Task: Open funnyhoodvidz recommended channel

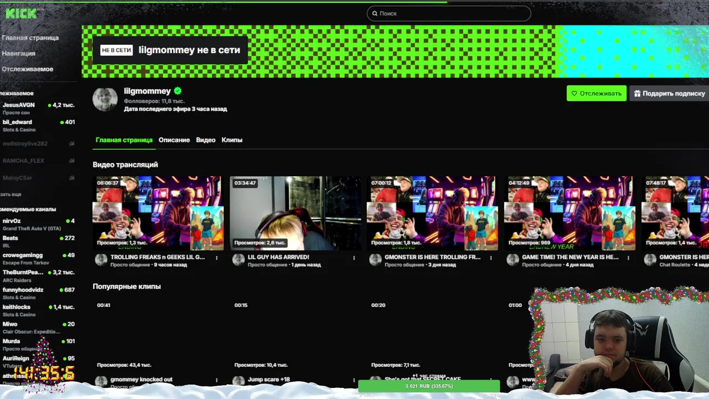Action: click(x=38, y=293)
